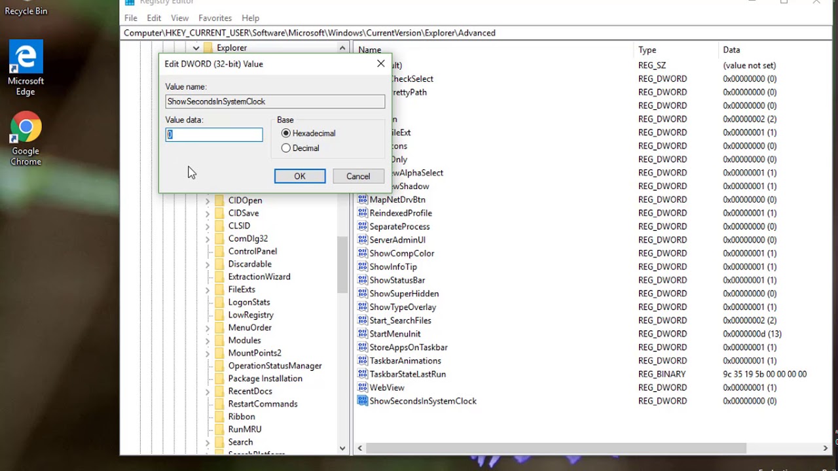
Task: Launch Microsoft Edge from desktop
Action: pyautogui.click(x=26, y=68)
